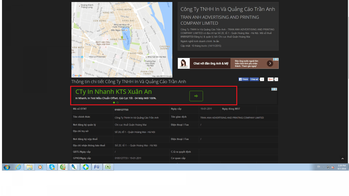Close the CTy In Nhanh ad
Screen dimensions: 349x196
tap(276, 89)
